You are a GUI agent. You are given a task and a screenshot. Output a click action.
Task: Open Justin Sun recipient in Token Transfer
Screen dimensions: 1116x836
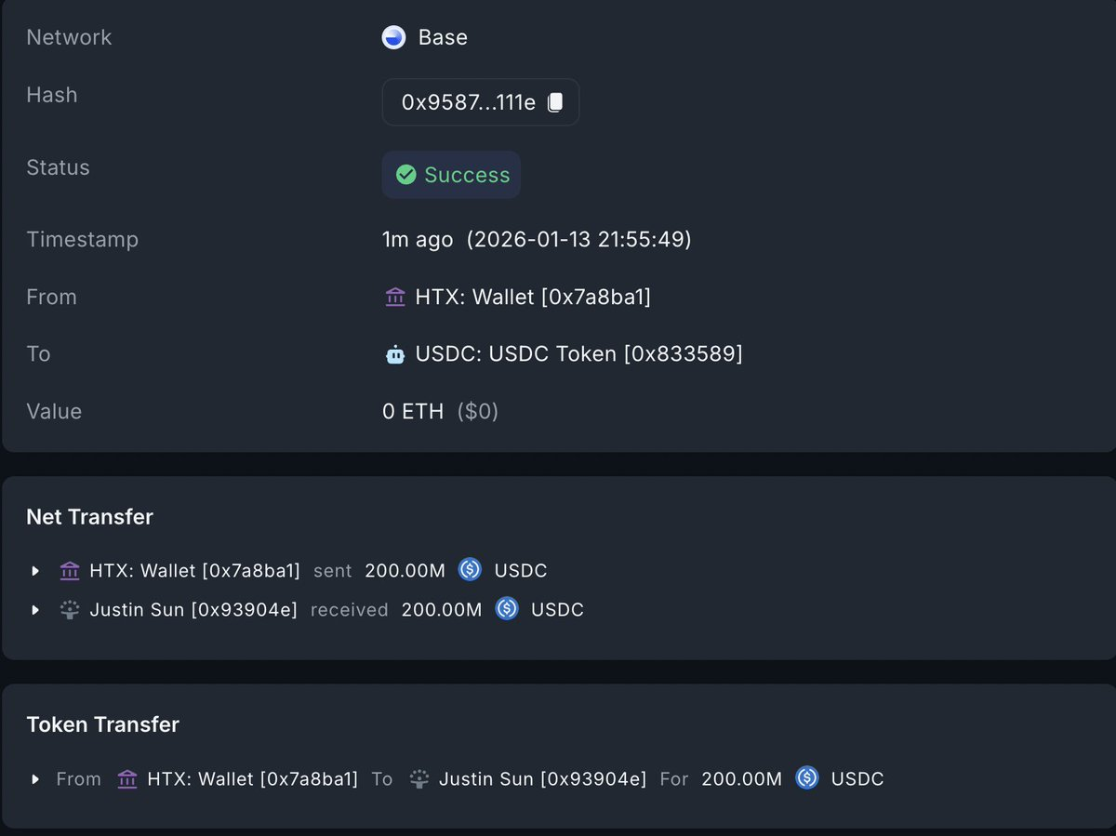tap(542, 779)
